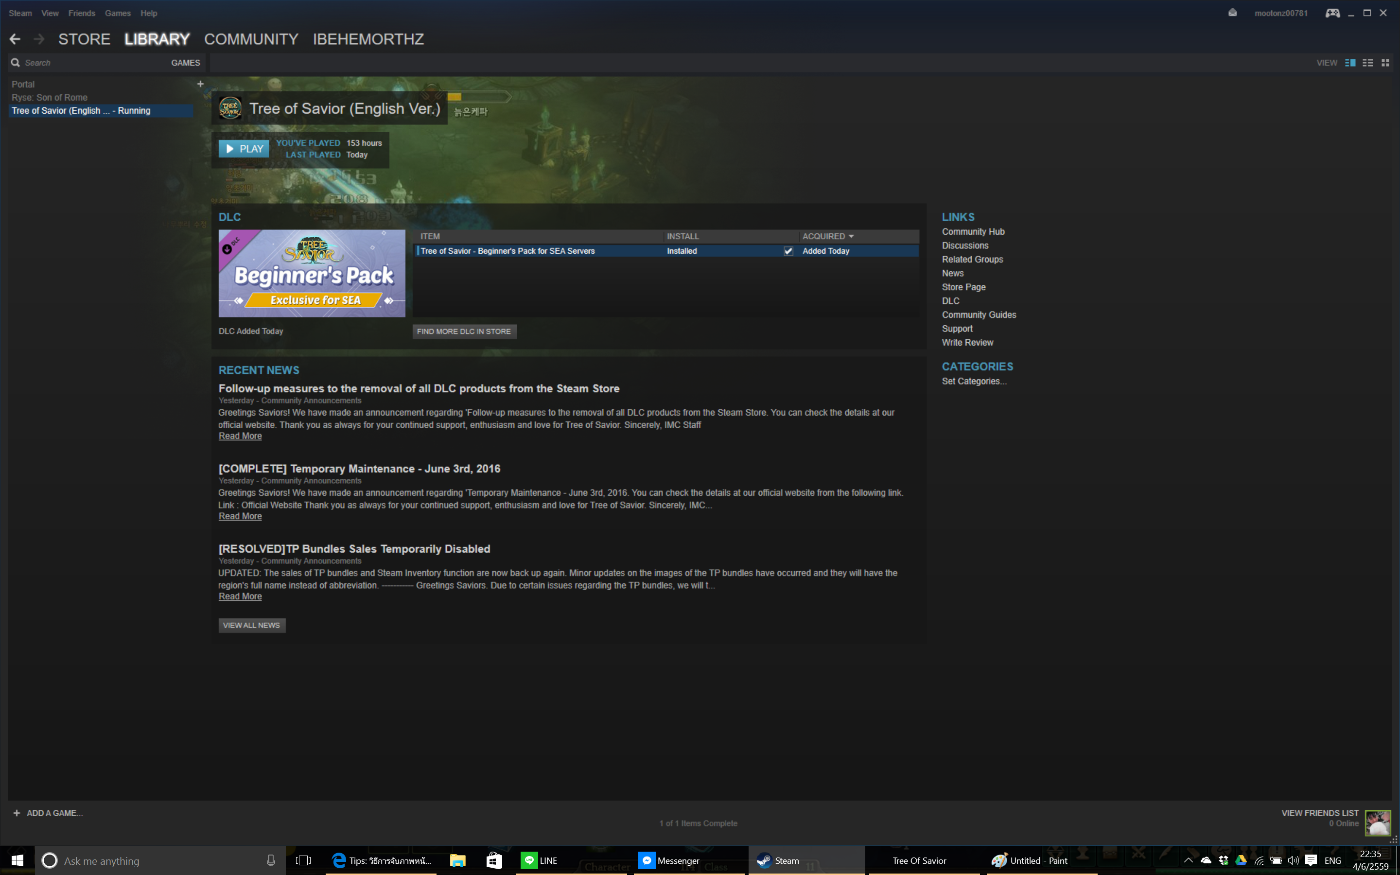
Task: Open the Friends menu
Action: (82, 13)
